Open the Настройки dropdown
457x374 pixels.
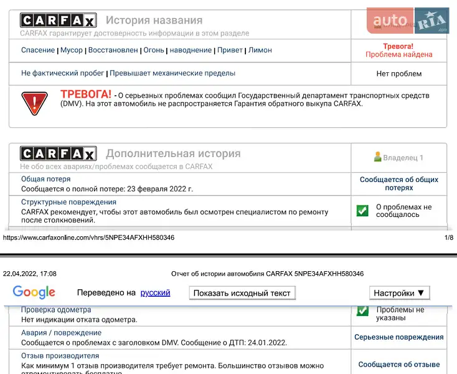[399, 293]
